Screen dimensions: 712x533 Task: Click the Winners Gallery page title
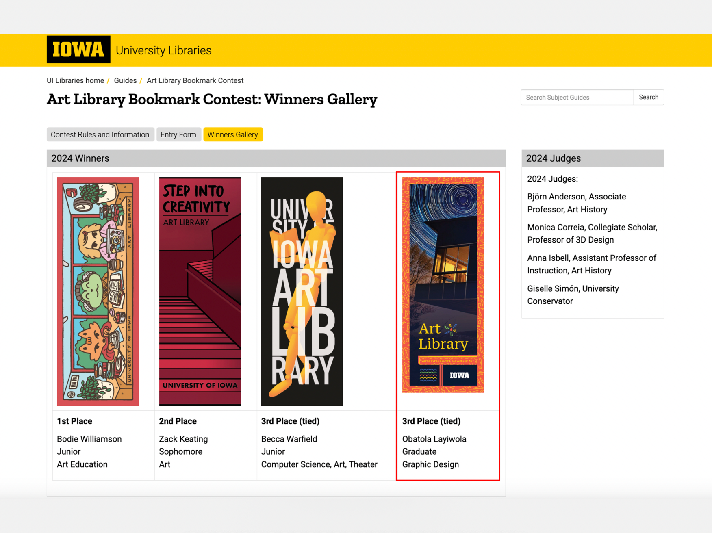[212, 100]
